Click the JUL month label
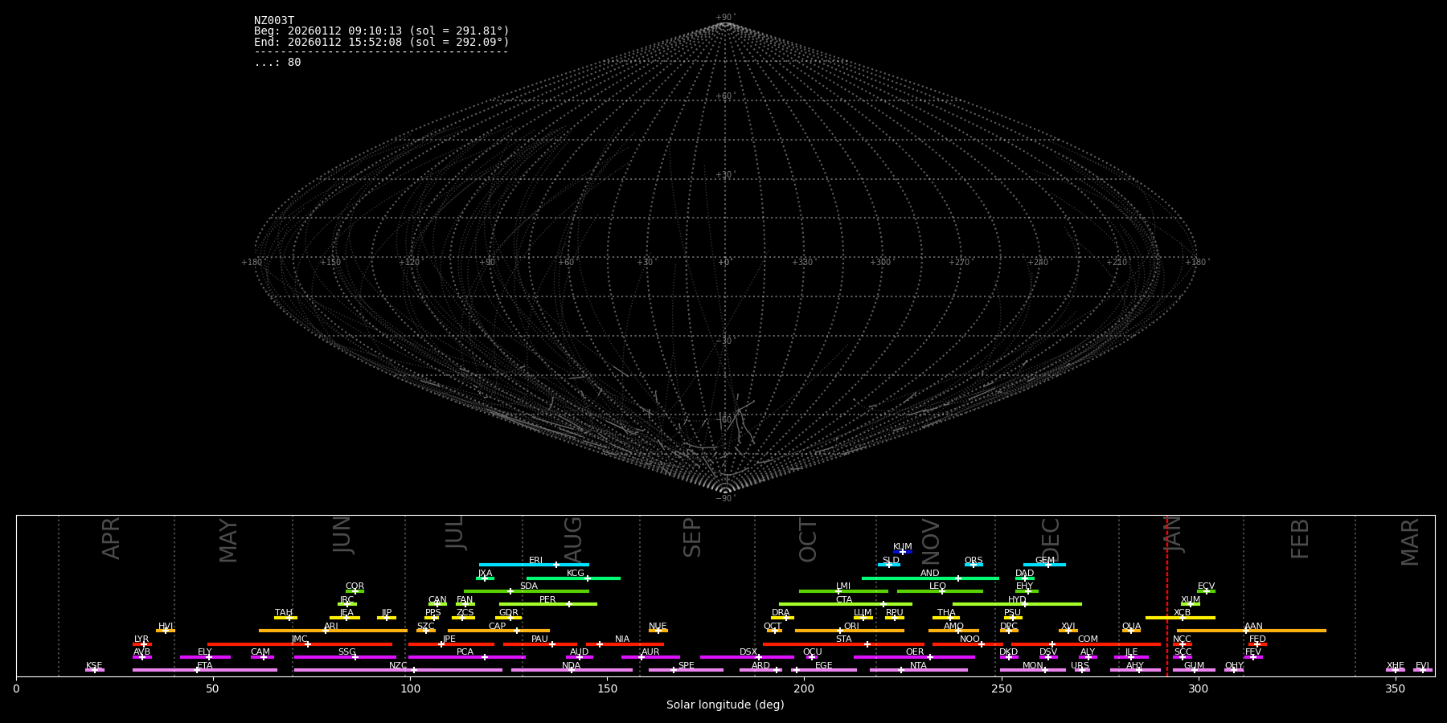The width and height of the screenshot is (1447, 723). click(455, 533)
